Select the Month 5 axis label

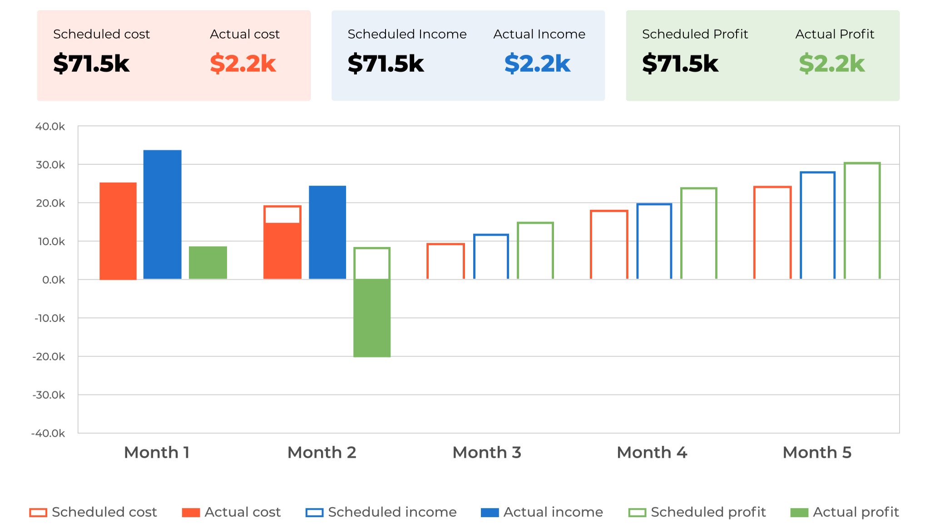point(817,452)
